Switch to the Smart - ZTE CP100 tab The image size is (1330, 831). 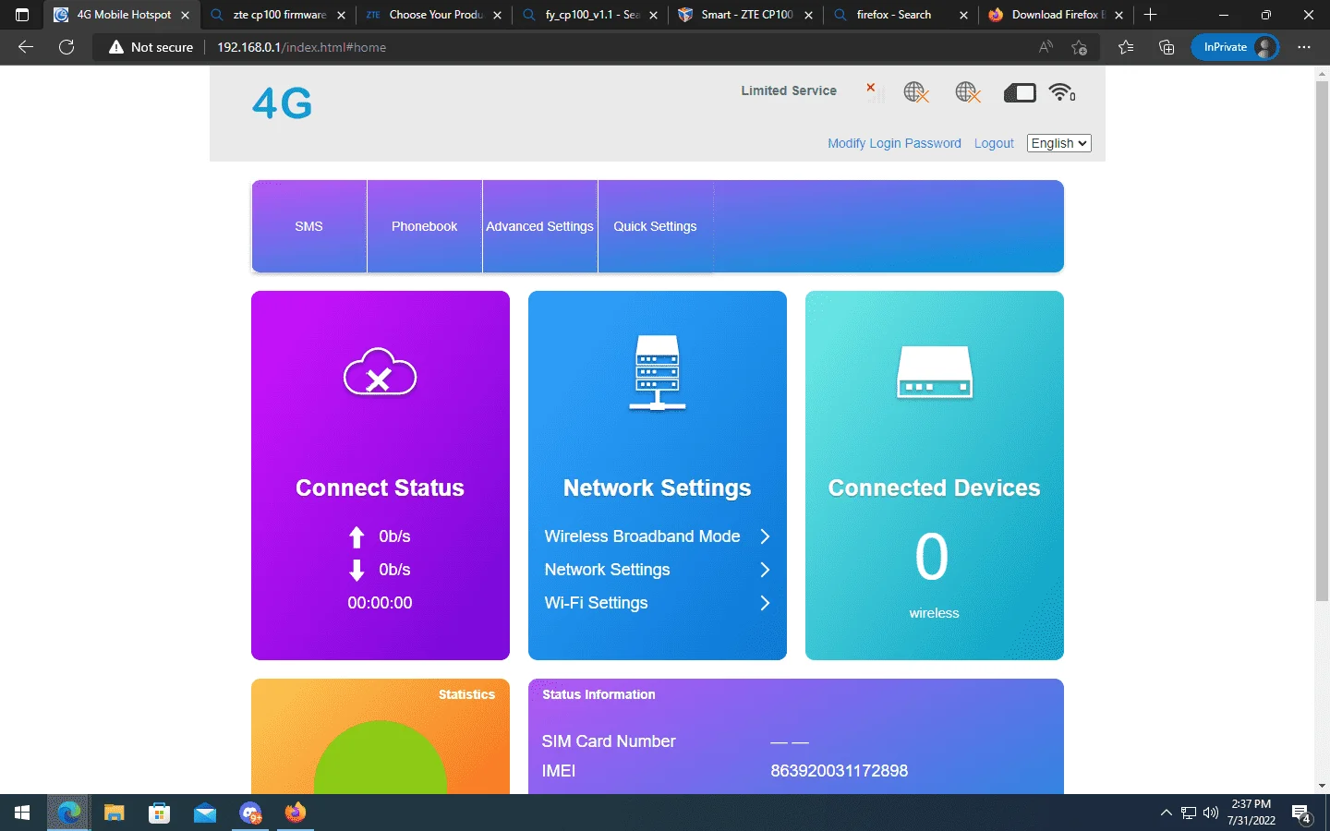coord(745,15)
